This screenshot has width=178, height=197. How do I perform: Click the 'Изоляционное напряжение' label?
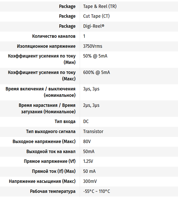click(x=46, y=46)
